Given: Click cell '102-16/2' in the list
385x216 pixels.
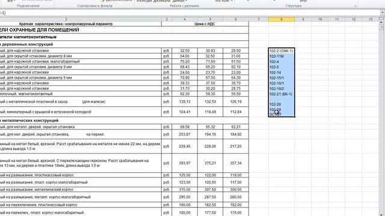Looking at the screenshot, I should 282,89.
